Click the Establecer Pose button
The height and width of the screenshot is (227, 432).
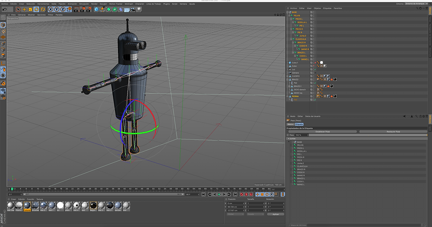point(322,132)
